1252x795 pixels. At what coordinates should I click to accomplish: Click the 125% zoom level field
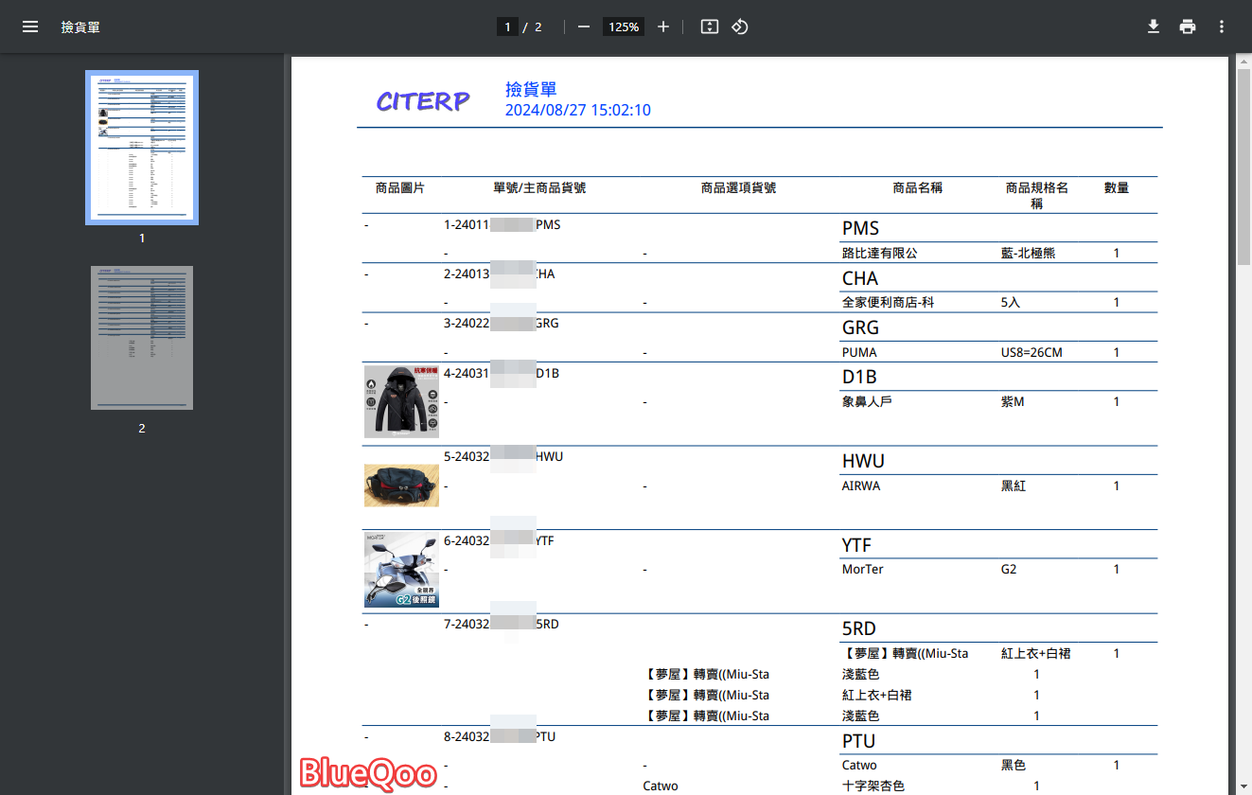624,26
